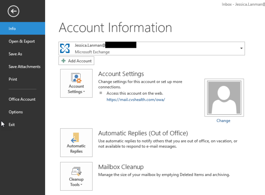Click "Access this account on the web." text
The image size is (265, 195).
point(135,93)
